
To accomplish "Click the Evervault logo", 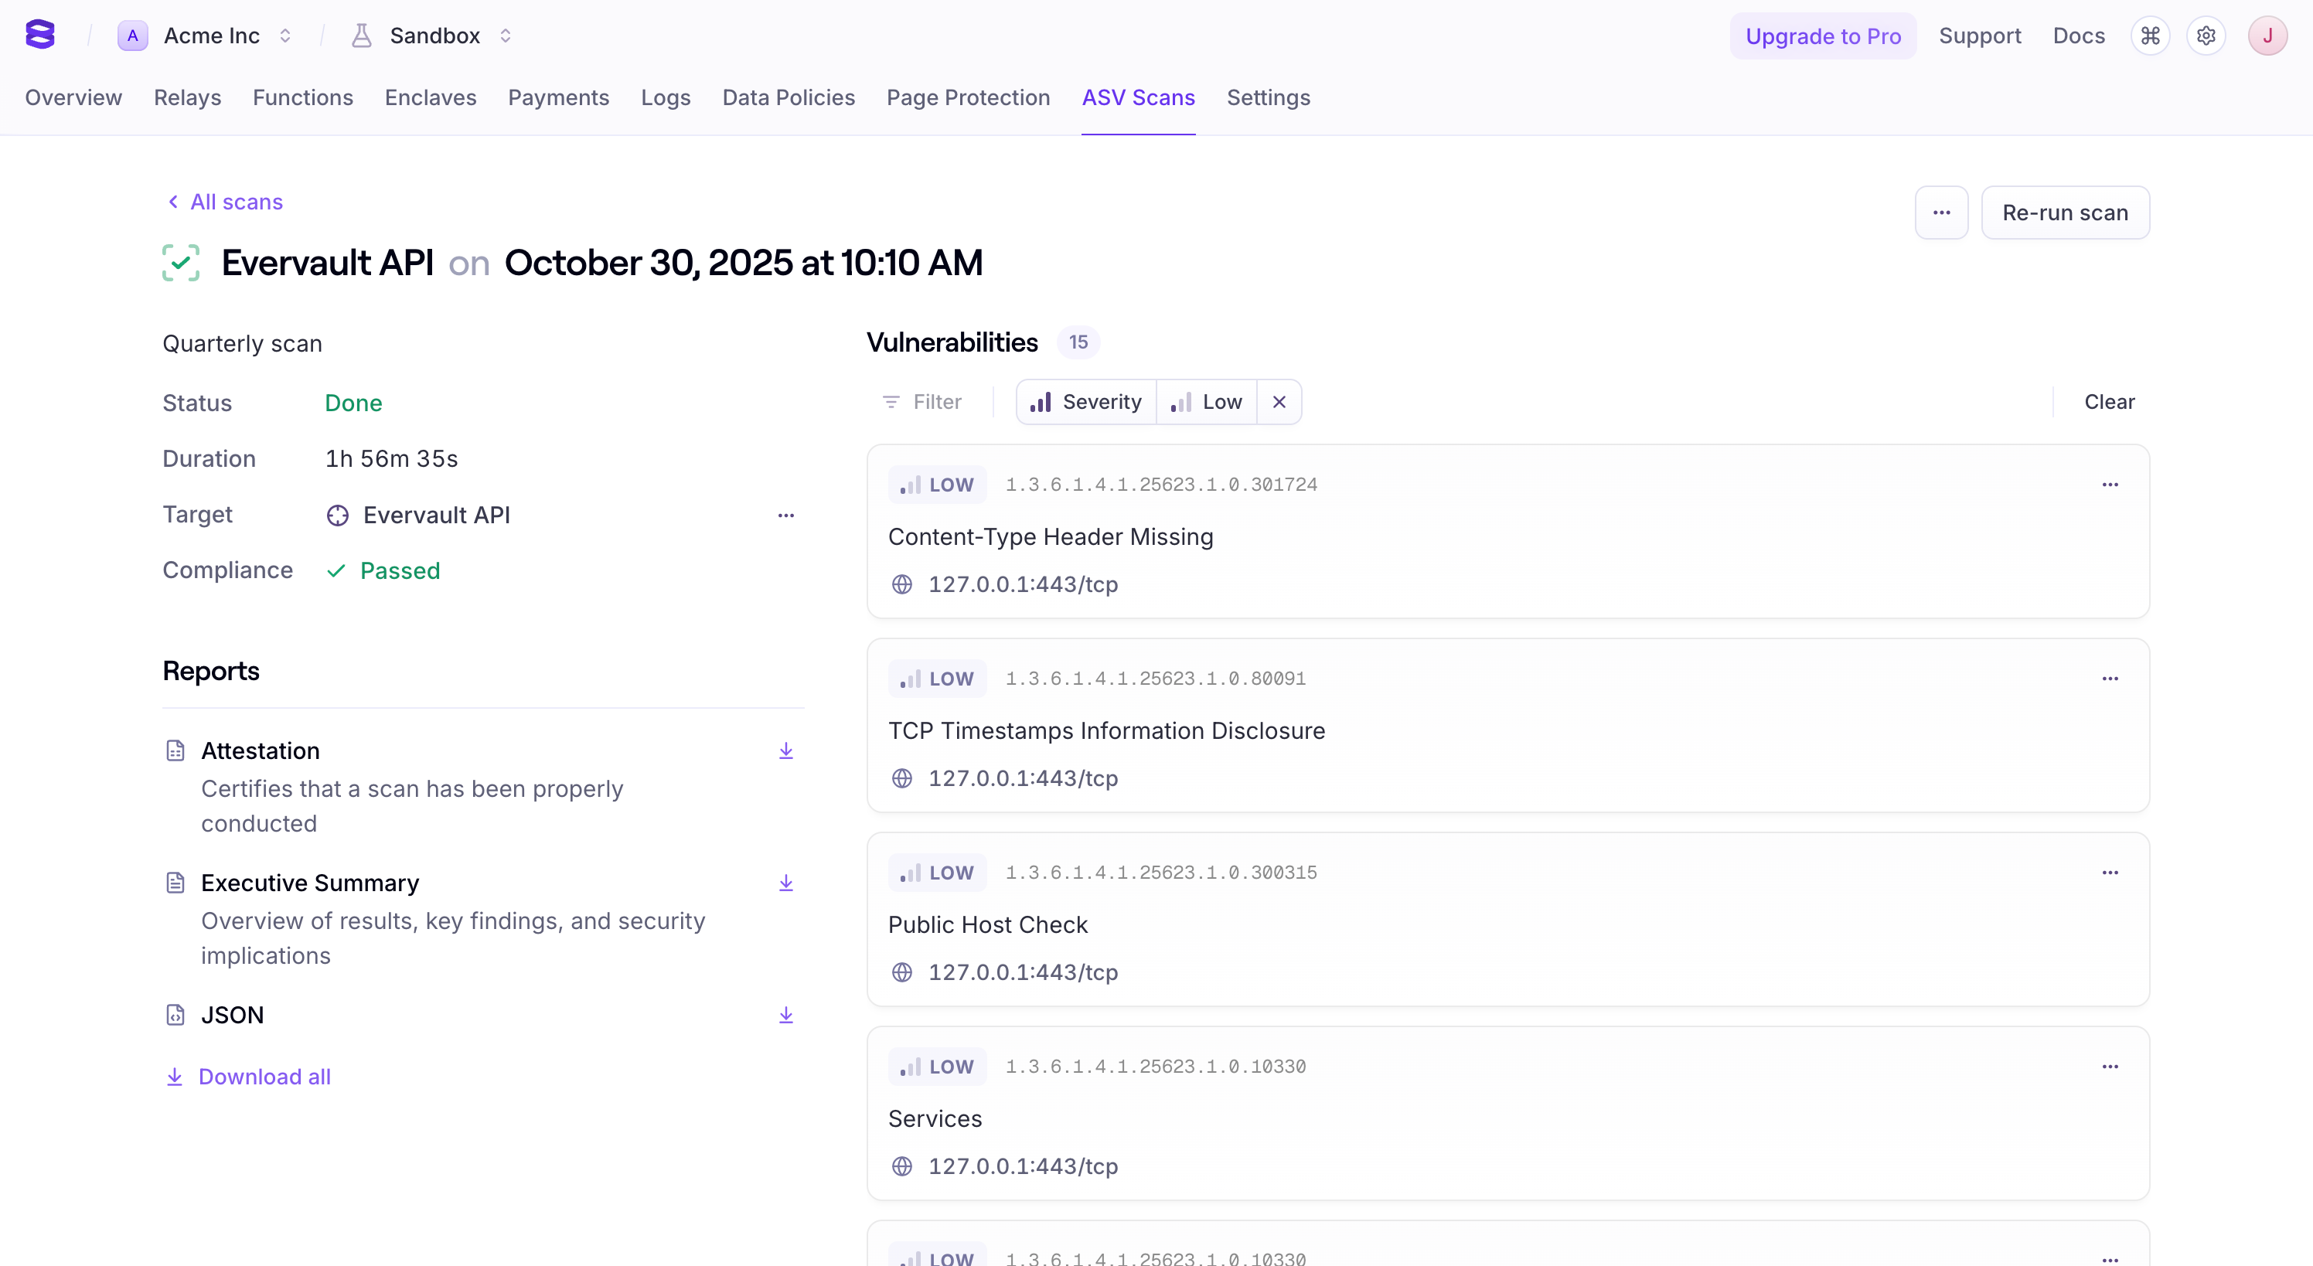I will coord(40,35).
